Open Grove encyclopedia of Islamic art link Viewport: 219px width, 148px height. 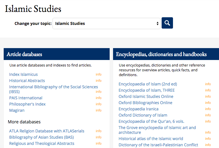coord(157,130)
